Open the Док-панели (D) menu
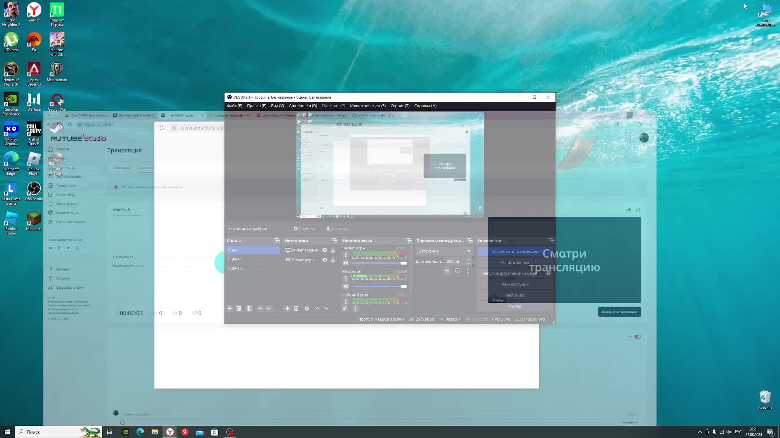Image resolution: width=780 pixels, height=438 pixels. coord(303,106)
